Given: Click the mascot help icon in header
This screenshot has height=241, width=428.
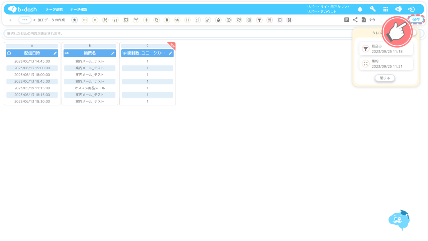Looking at the screenshot, I should (x=398, y=9).
